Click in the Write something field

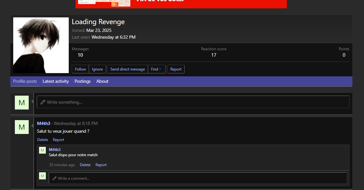click(193, 102)
